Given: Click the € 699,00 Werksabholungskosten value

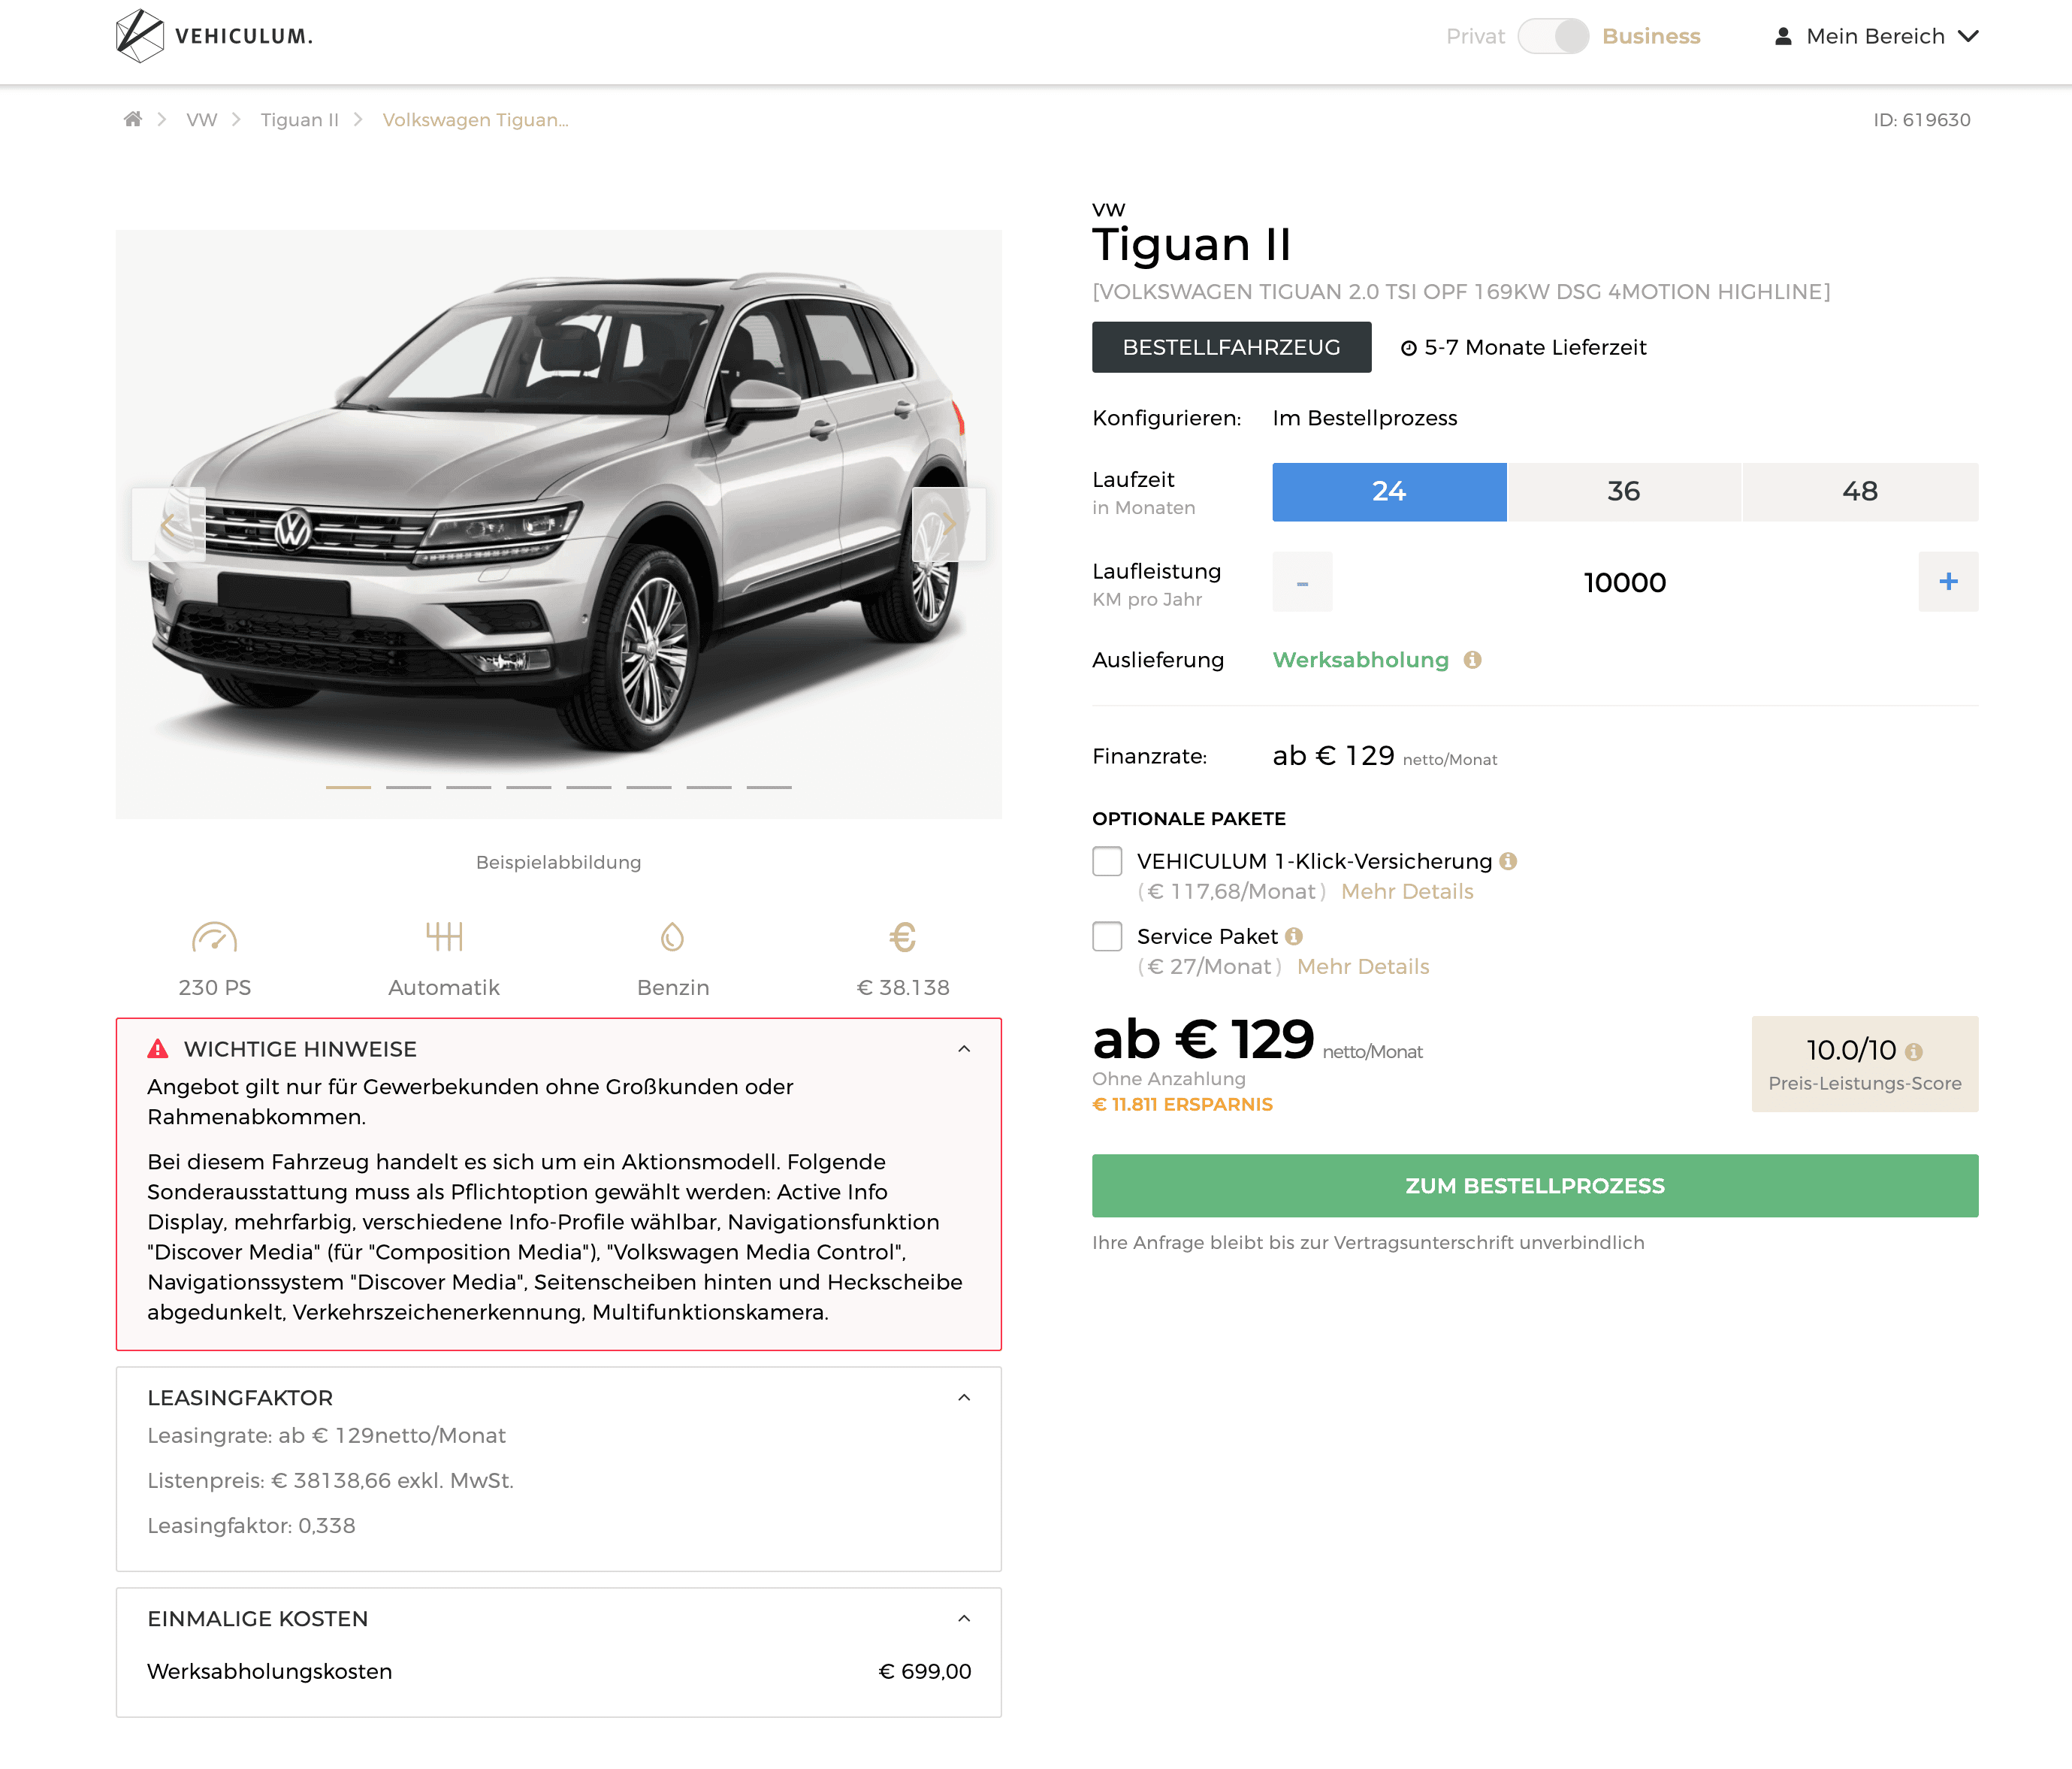Looking at the screenshot, I should (x=925, y=1671).
